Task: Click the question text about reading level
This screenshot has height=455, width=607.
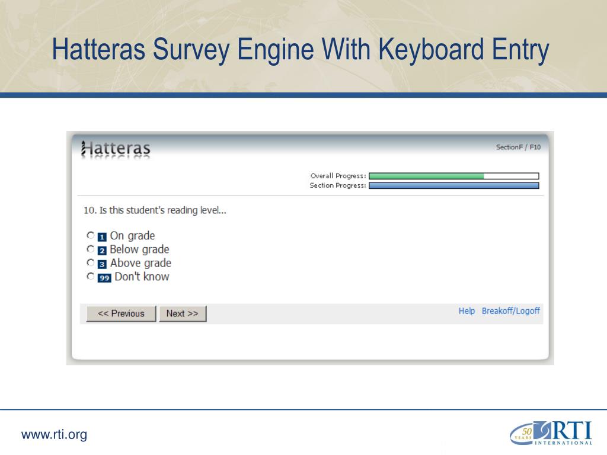Action: tap(155, 210)
